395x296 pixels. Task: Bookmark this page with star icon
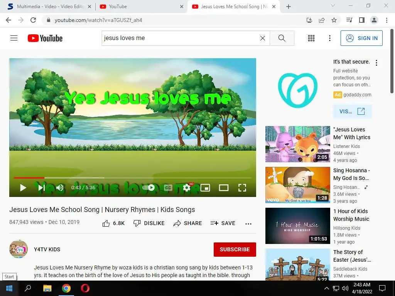tap(334, 20)
